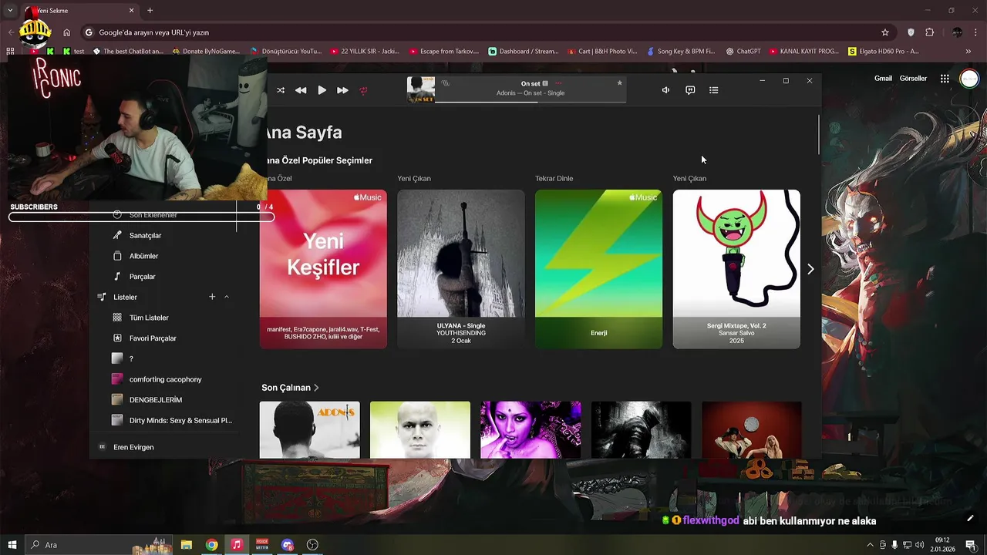This screenshot has width=987, height=555.
Task: Show lyrics with the speech bubble icon
Action: (690, 90)
